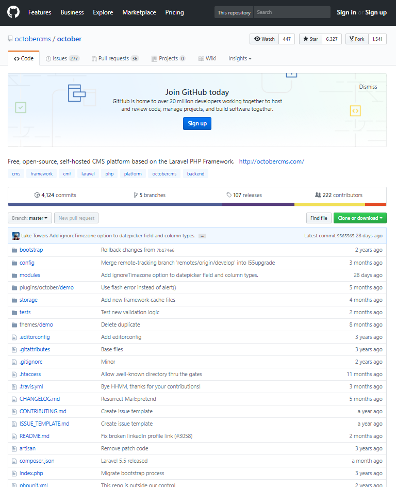Open the Pull requests tab
This screenshot has height=487, width=396.
pyautogui.click(x=115, y=58)
